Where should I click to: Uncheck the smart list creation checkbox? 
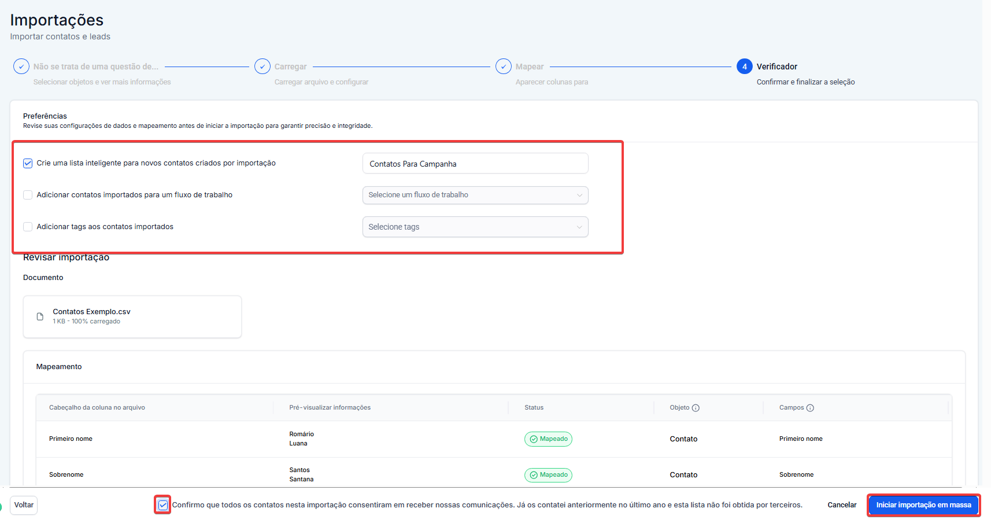tap(28, 163)
